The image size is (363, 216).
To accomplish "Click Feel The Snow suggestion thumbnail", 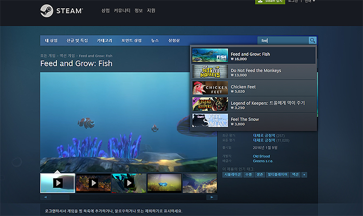I will (x=210, y=120).
